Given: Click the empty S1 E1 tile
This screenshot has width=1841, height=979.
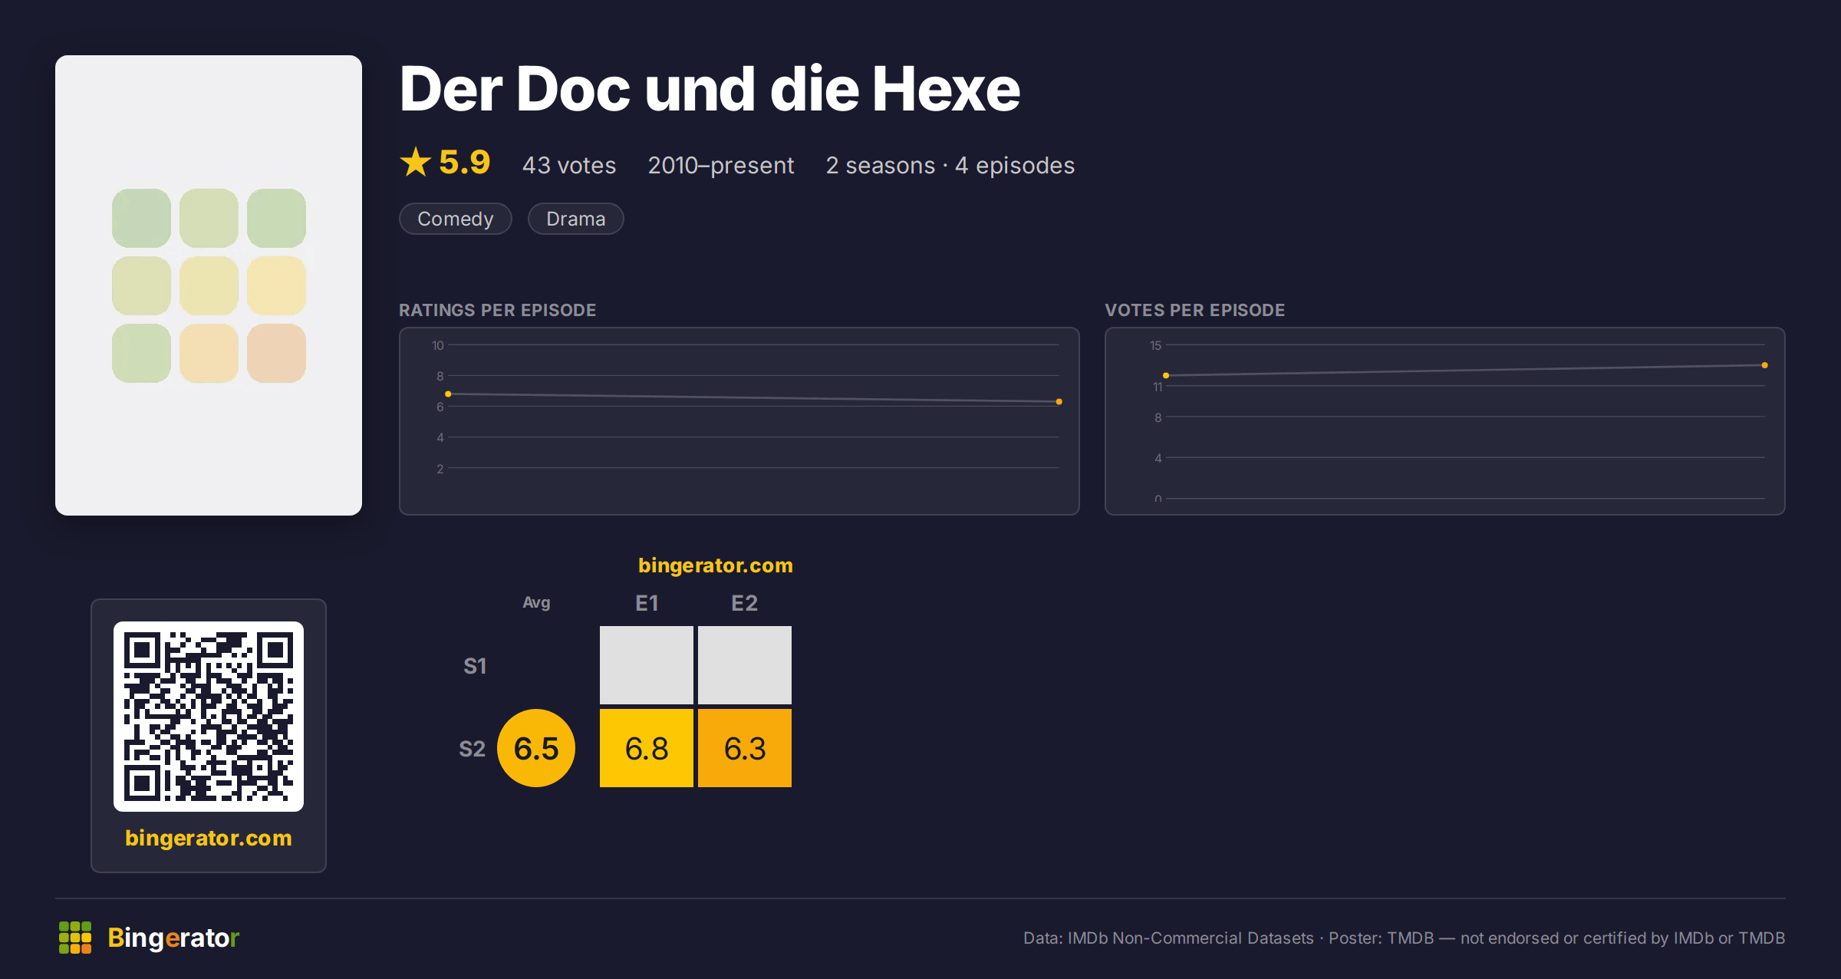Looking at the screenshot, I should [647, 665].
